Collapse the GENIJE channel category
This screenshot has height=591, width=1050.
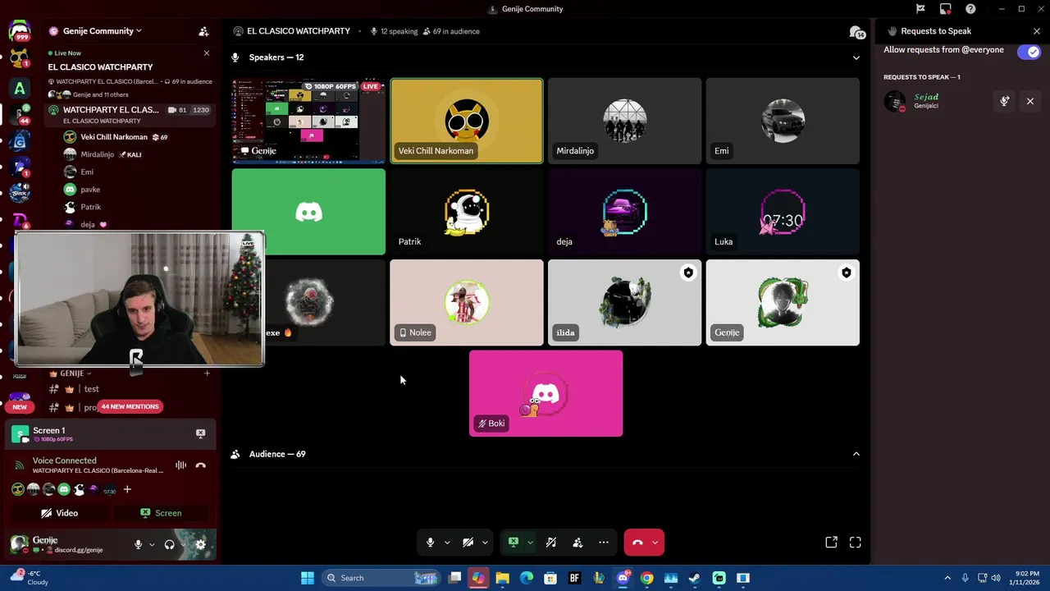[72, 373]
